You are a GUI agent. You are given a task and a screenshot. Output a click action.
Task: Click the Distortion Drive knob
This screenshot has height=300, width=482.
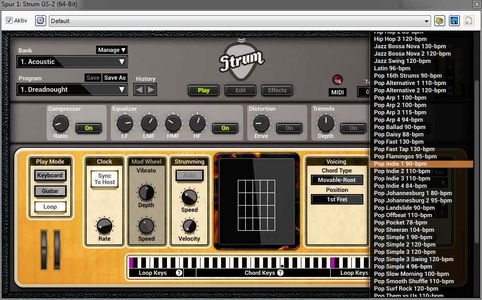point(261,123)
